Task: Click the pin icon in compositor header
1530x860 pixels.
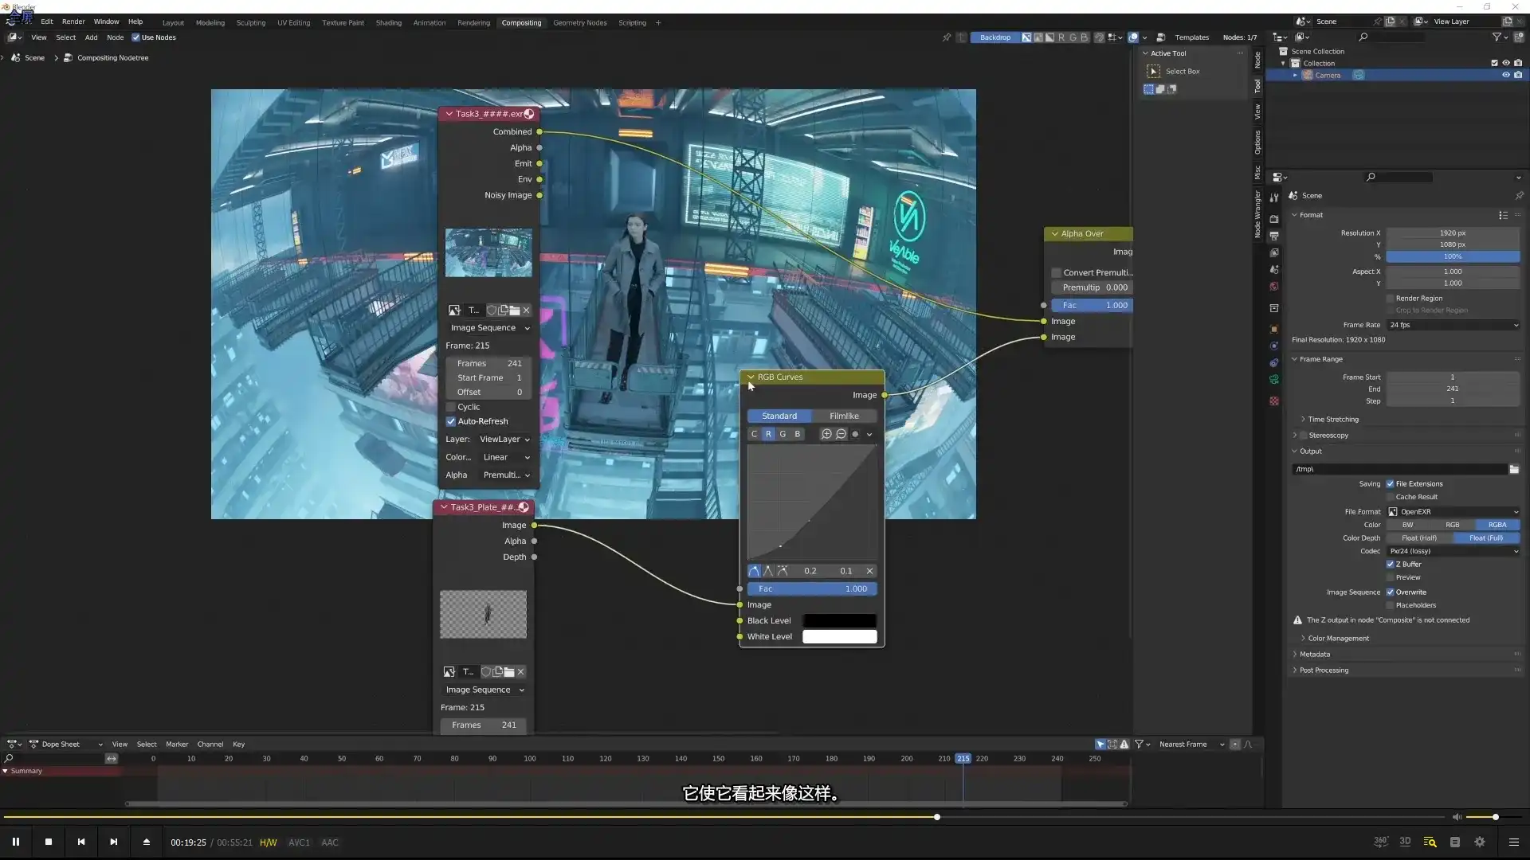Action: coord(947,37)
